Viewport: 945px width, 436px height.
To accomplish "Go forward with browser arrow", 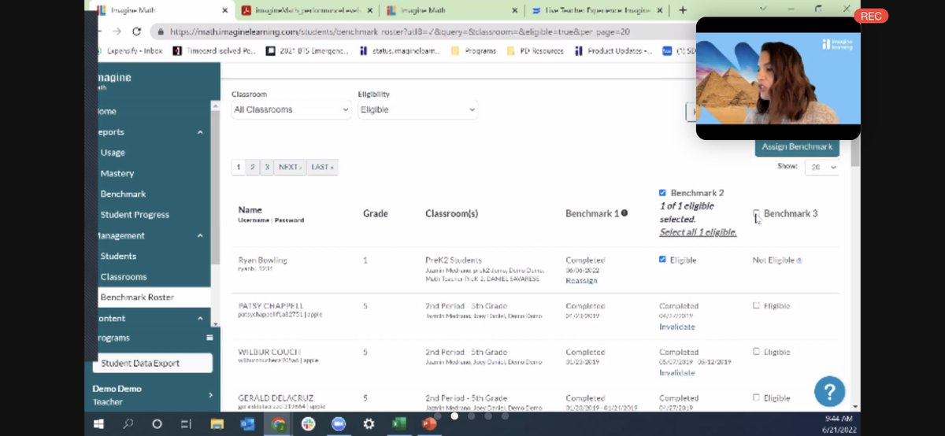I will (117, 31).
